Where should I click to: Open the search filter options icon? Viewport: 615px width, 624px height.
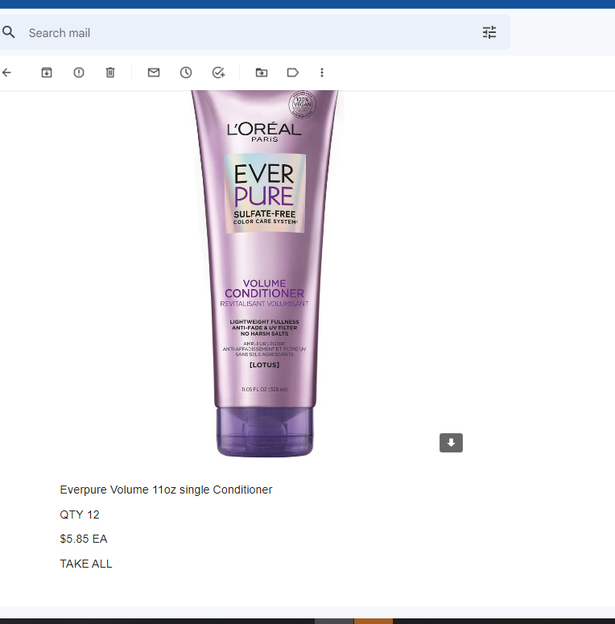pyautogui.click(x=489, y=32)
